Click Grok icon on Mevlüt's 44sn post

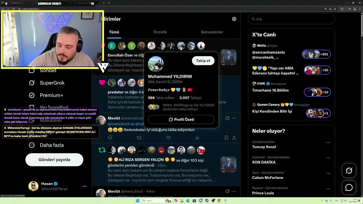click(227, 191)
